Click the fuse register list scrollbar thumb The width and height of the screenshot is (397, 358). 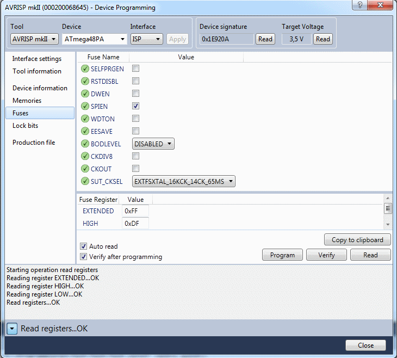point(388,208)
